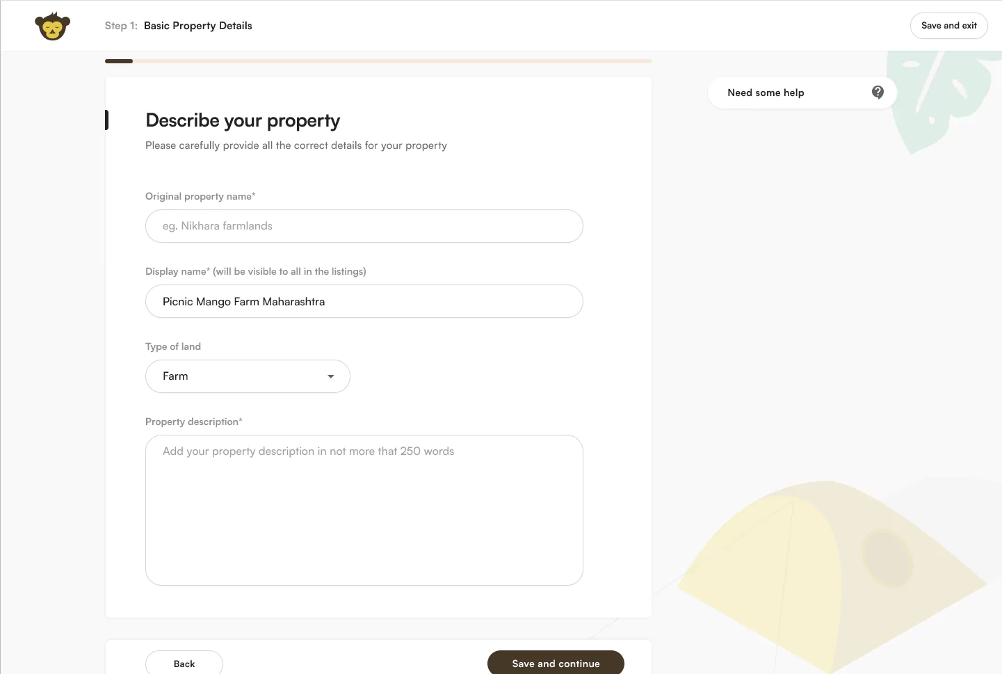Click the Basic Property Details step title

coord(198,26)
